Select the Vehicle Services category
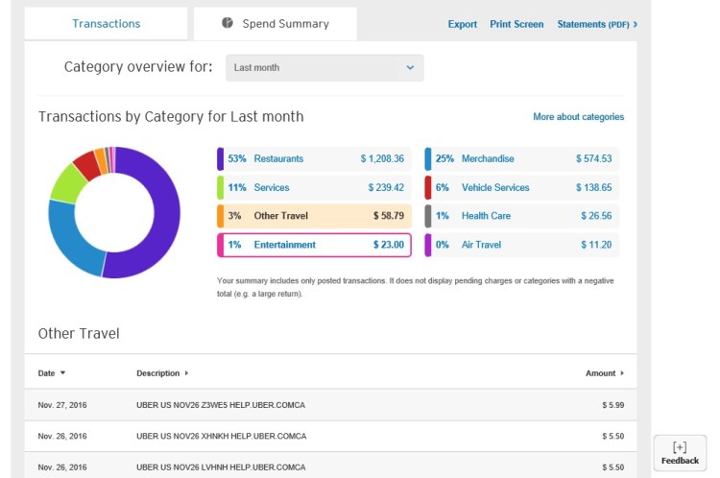This screenshot has width=720, height=478. (522, 187)
